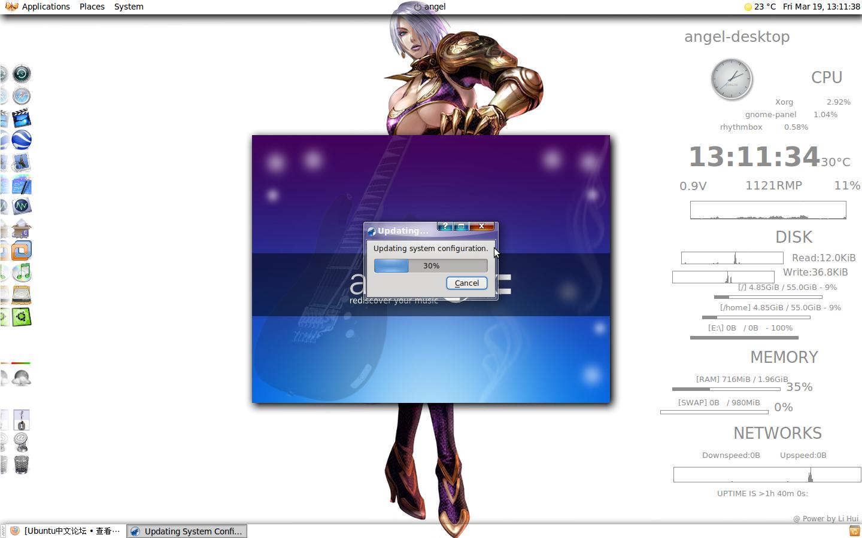The width and height of the screenshot is (862, 538).
Task: Open the Applications menu
Action: pos(45,7)
